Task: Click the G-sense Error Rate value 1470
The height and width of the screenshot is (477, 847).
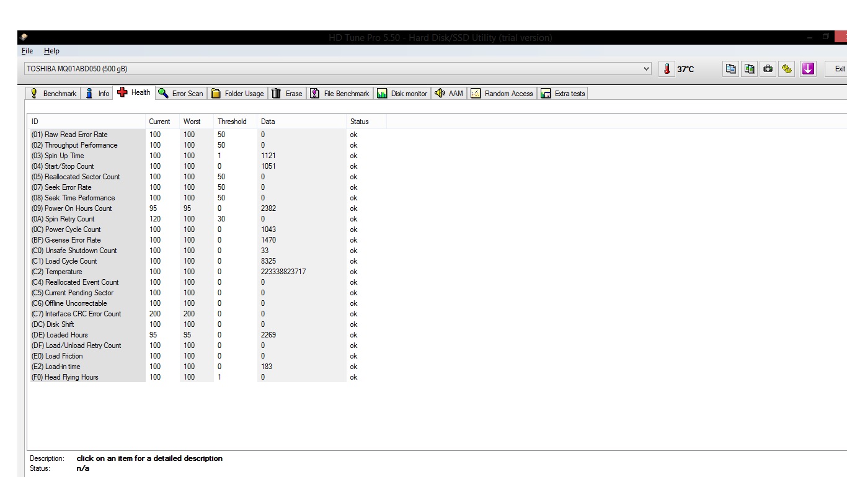Action: point(268,240)
